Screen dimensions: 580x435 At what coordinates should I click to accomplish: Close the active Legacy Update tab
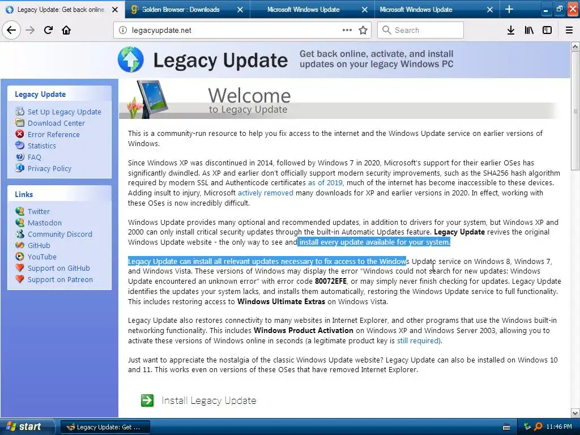pyautogui.click(x=115, y=10)
